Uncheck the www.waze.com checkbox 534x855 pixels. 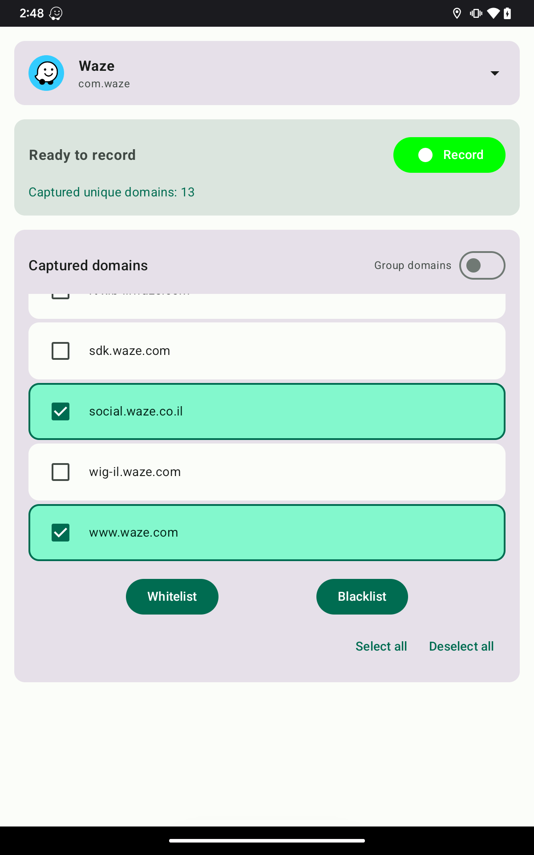[61, 533]
